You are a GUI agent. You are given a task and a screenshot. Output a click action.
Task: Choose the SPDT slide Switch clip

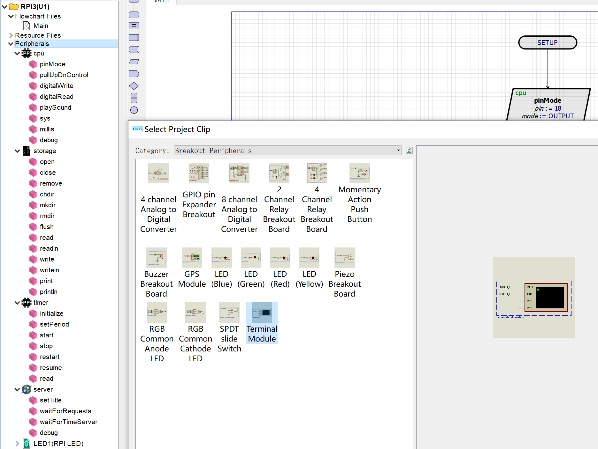pyautogui.click(x=229, y=328)
